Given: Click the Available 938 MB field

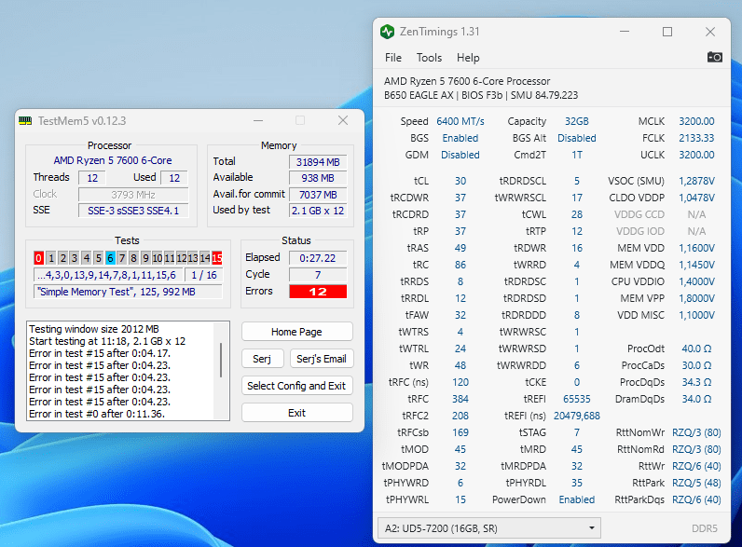Looking at the screenshot, I should pos(318,178).
